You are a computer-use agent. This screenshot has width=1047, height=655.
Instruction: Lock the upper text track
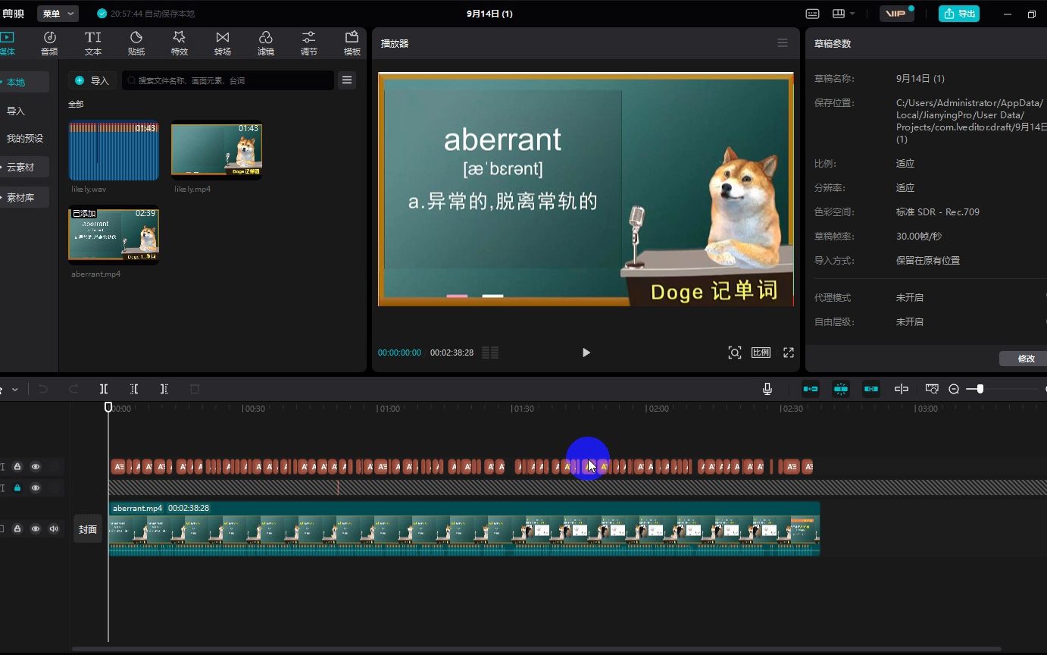coord(17,467)
